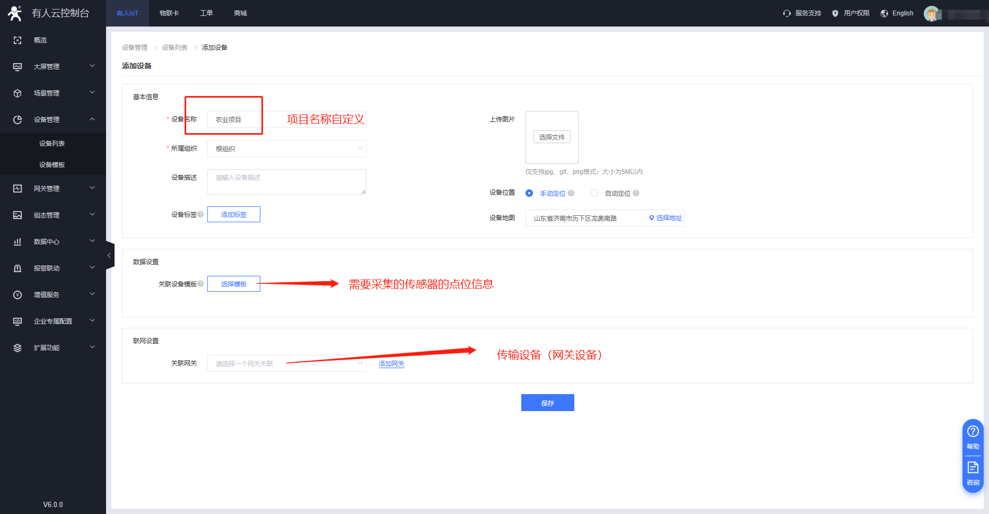Click the 概览 overview icon in sidebar
The image size is (989, 514).
click(x=17, y=40)
